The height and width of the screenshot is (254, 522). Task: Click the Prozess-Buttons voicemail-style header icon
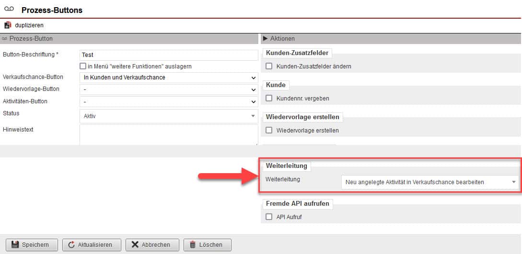pyautogui.click(x=9, y=10)
